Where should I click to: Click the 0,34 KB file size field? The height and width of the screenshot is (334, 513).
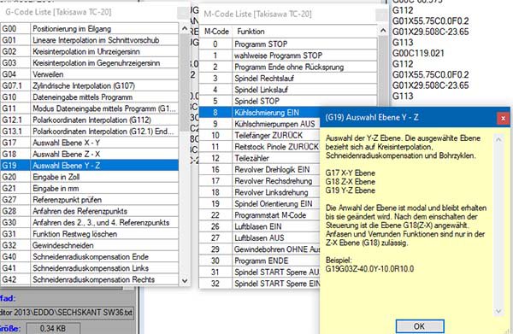pyautogui.click(x=53, y=328)
